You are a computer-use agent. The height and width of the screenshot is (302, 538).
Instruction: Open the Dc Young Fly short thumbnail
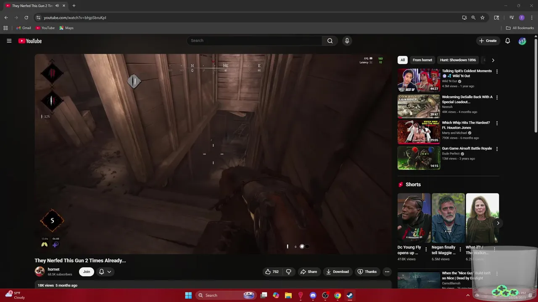click(x=414, y=218)
